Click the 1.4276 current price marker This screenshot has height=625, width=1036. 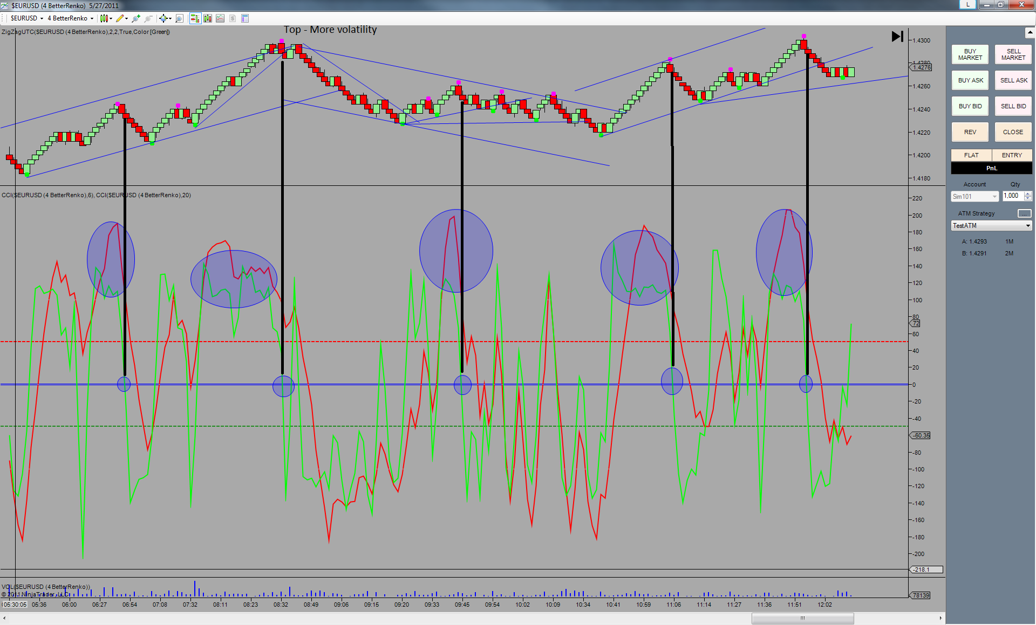coord(921,67)
